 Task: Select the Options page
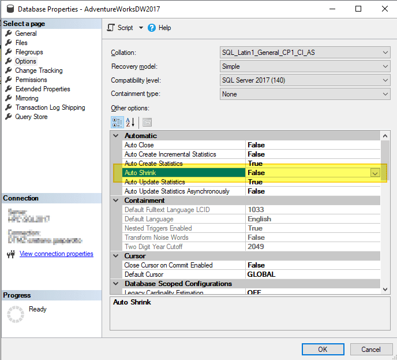coord(25,61)
